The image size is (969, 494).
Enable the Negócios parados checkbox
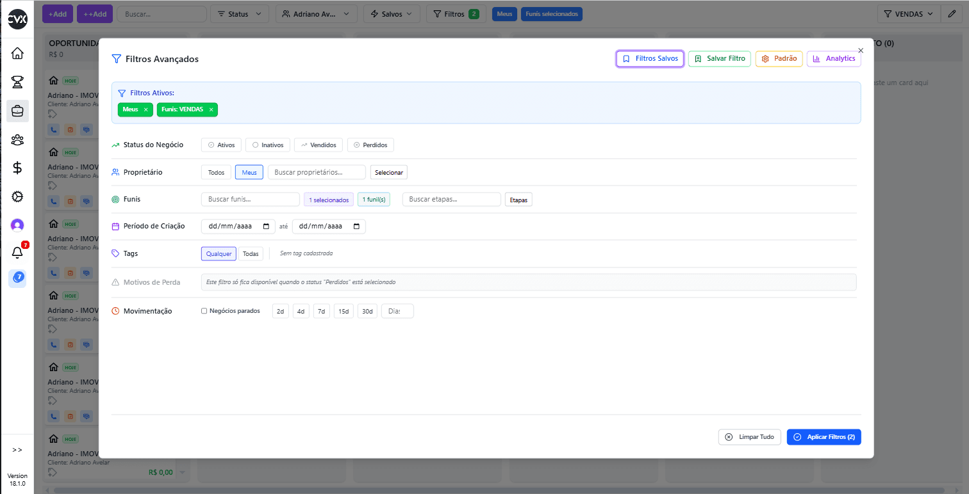[x=204, y=310]
